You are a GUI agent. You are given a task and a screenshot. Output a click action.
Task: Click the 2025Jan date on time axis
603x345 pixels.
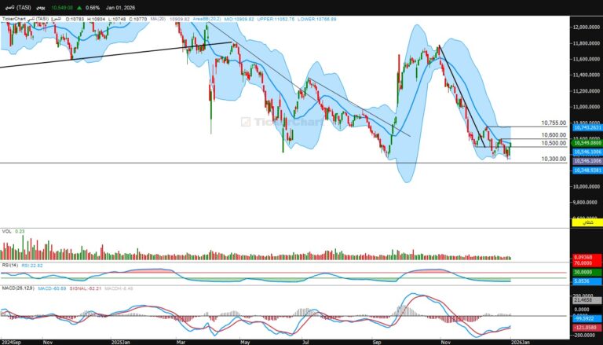120,341
